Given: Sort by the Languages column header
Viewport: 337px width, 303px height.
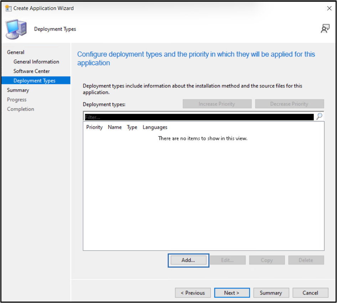Looking at the screenshot, I should click(x=155, y=127).
